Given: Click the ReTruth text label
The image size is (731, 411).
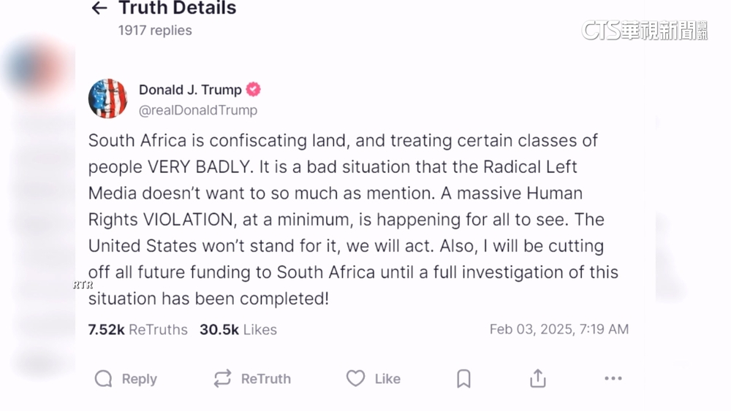Looking at the screenshot, I should pyautogui.click(x=266, y=378).
